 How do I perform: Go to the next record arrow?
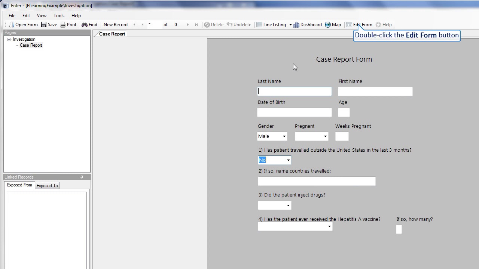pyautogui.click(x=187, y=25)
